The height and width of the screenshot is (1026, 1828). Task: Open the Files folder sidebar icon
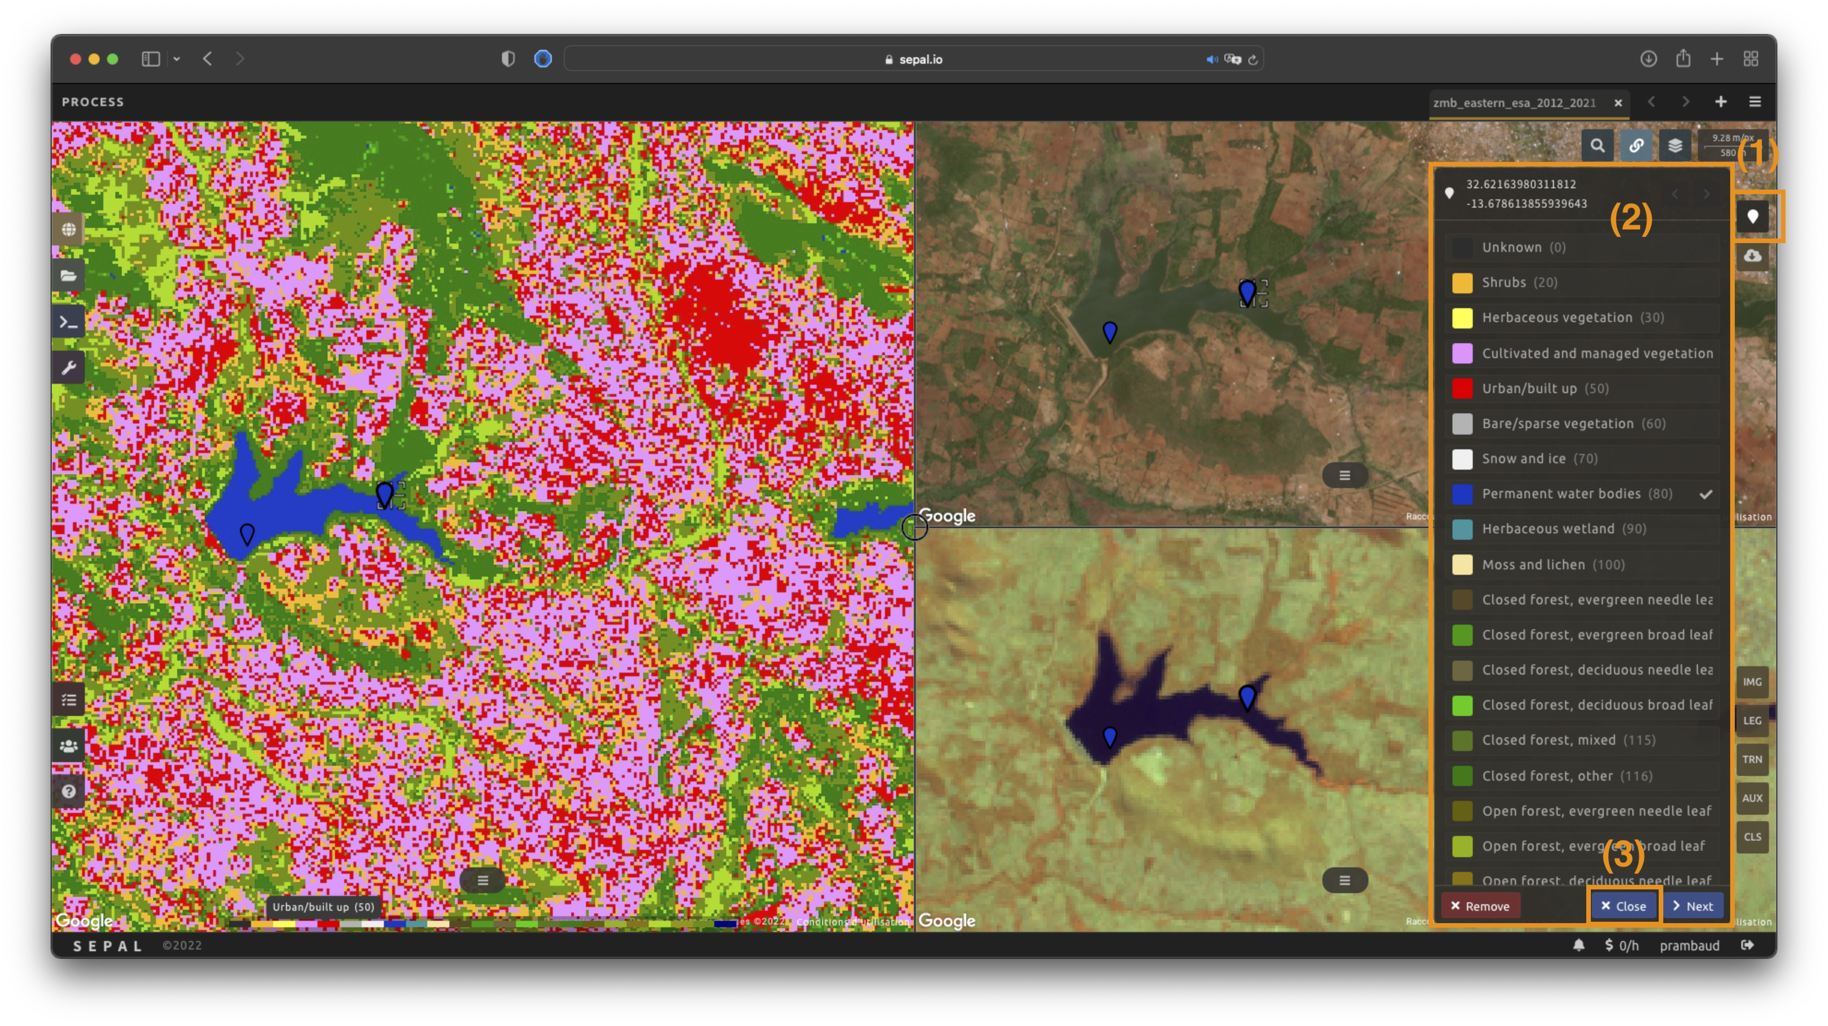coord(68,276)
